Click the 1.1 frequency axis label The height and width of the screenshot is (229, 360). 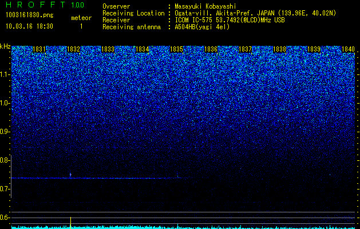(5, 74)
